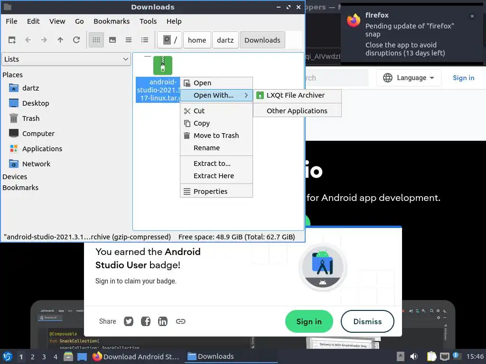
Task: Switch to virtual desktop 4
Action: [56, 357]
